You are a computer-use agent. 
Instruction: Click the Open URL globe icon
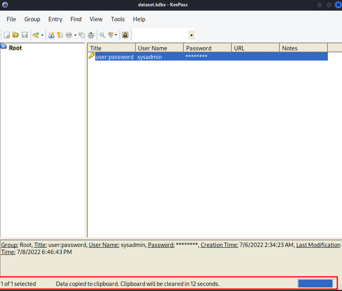click(x=69, y=35)
